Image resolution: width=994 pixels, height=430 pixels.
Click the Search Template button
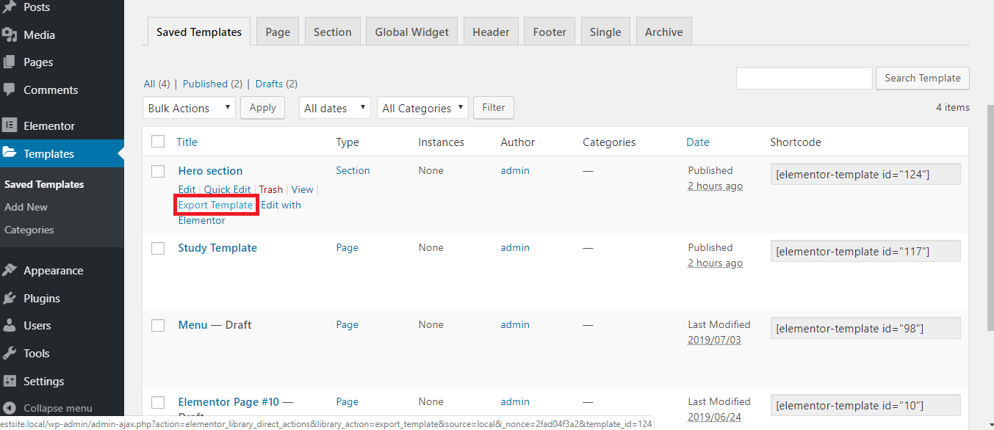tap(923, 78)
